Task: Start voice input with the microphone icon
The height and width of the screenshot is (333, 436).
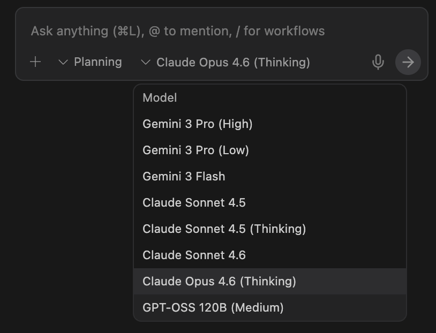Action: [x=378, y=62]
